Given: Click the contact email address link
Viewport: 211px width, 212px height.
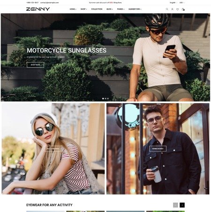Looking at the screenshot, I should tap(49, 3).
